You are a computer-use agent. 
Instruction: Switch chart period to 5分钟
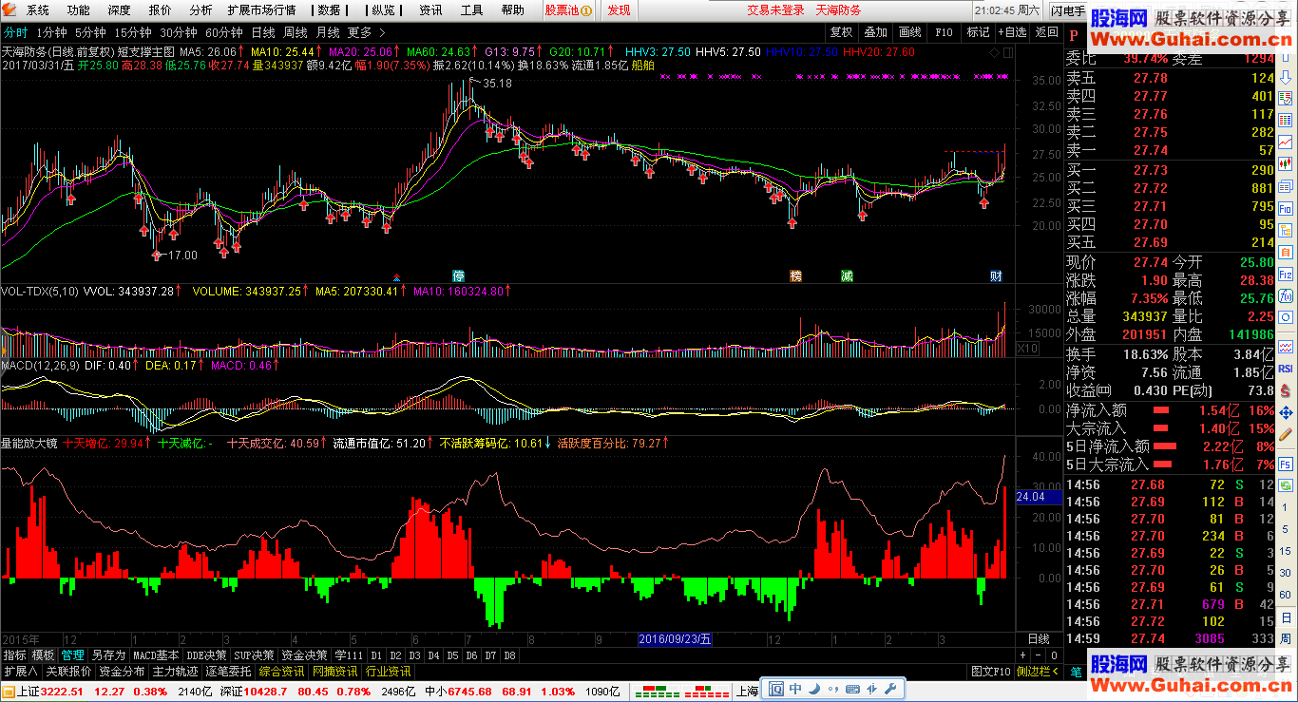(x=89, y=31)
